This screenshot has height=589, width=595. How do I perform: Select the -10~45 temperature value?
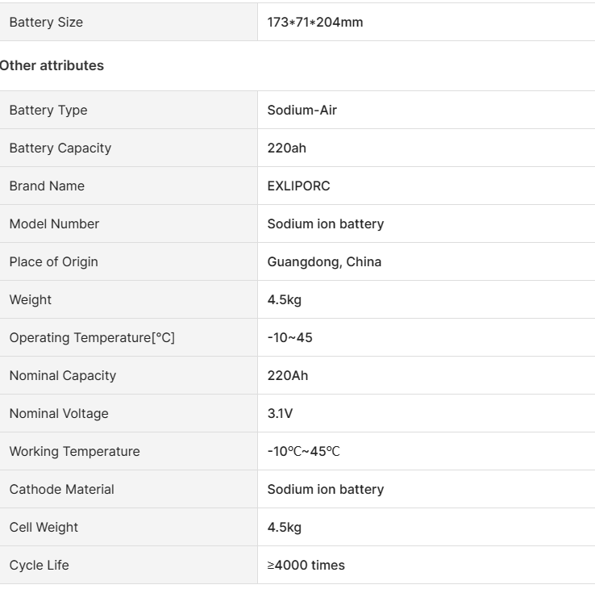tap(290, 337)
